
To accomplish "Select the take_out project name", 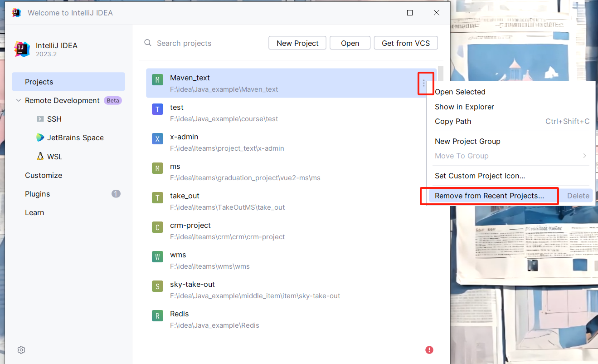I will coord(185,196).
